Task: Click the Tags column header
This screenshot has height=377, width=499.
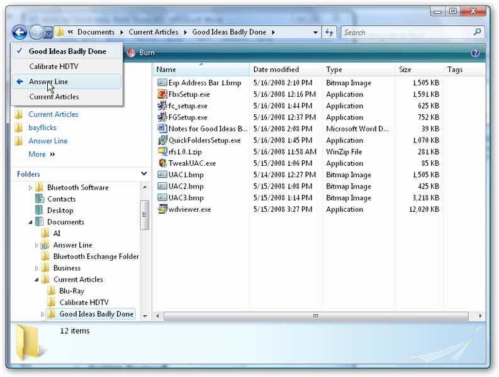Action: click(x=464, y=69)
